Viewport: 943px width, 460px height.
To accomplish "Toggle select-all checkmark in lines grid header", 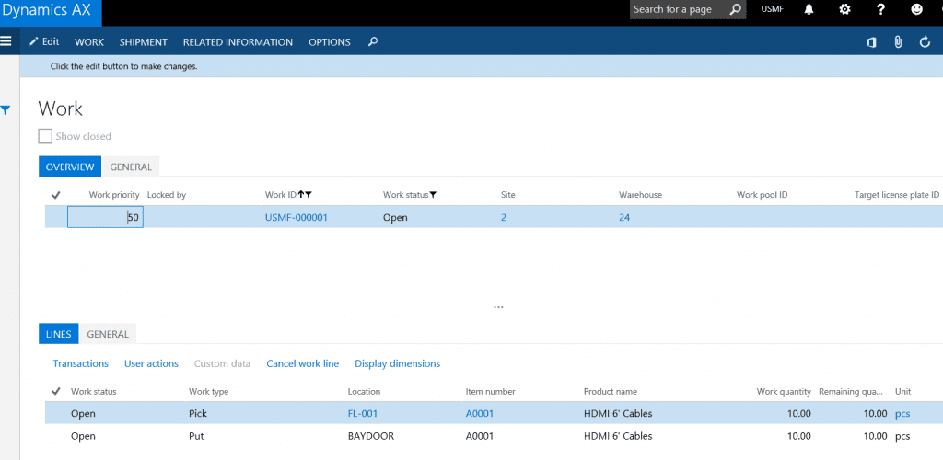I will click(55, 392).
